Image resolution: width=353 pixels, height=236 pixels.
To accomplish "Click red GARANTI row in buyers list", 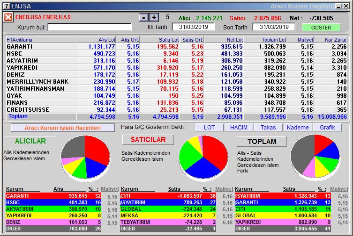I will tap(53, 196).
